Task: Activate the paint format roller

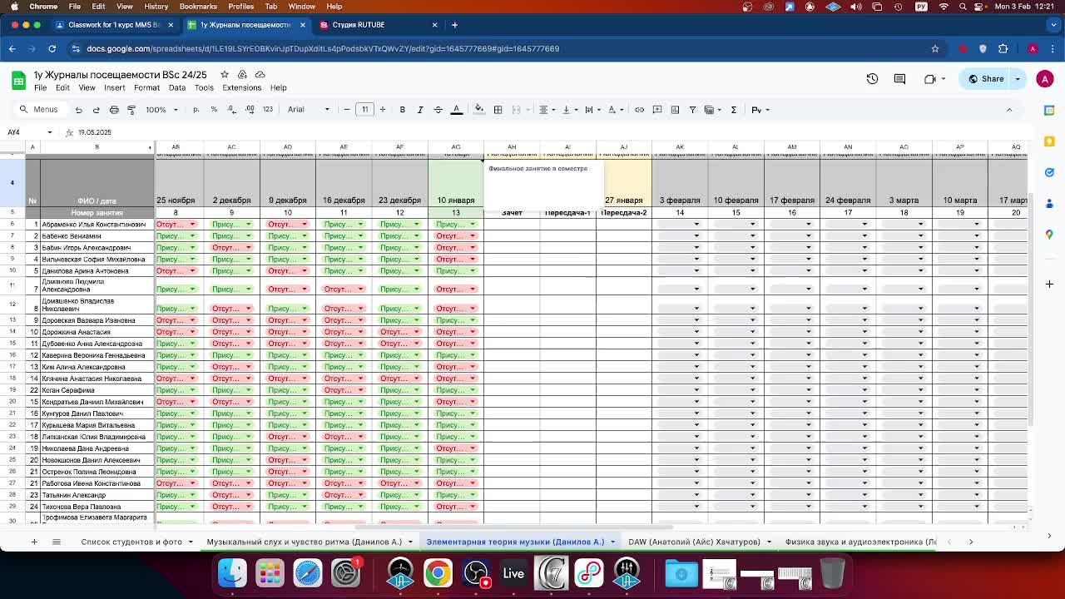Action: click(131, 110)
